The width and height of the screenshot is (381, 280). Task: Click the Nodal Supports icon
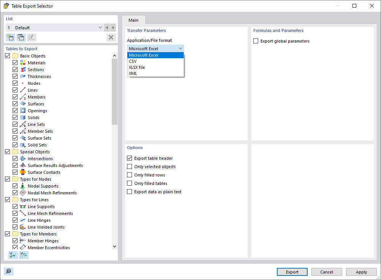[22, 186]
